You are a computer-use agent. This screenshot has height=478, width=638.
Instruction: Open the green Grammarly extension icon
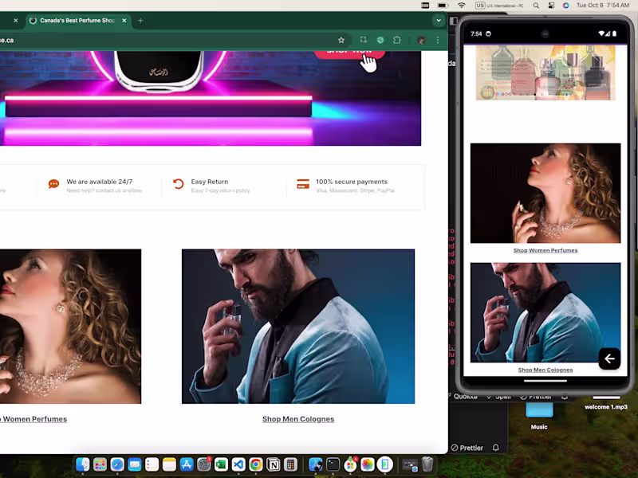[x=380, y=40]
